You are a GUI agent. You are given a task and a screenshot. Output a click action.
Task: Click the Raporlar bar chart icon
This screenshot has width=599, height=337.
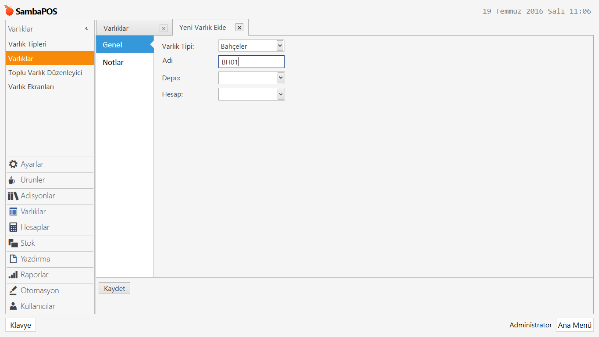(x=13, y=275)
